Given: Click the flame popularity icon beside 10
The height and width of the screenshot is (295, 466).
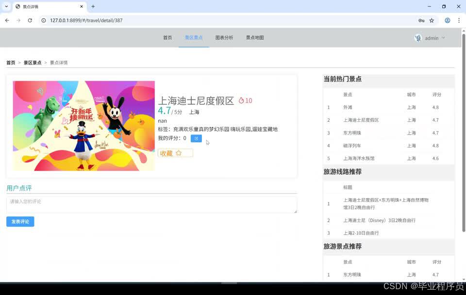Looking at the screenshot, I should [x=241, y=100].
